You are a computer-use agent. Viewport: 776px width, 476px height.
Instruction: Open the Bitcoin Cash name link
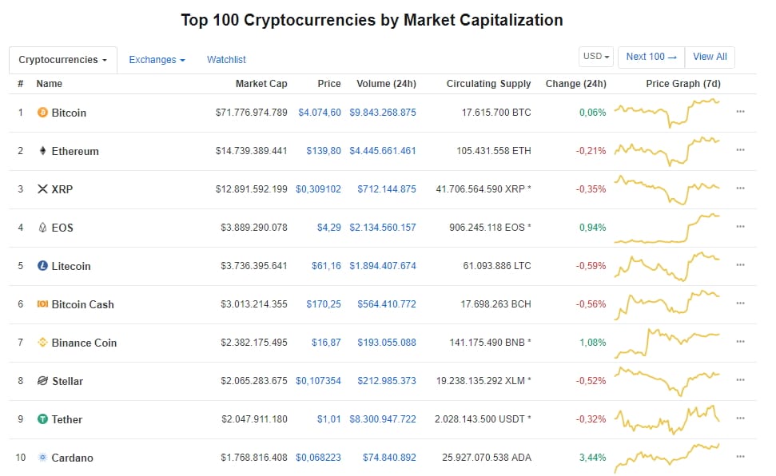pyautogui.click(x=82, y=304)
